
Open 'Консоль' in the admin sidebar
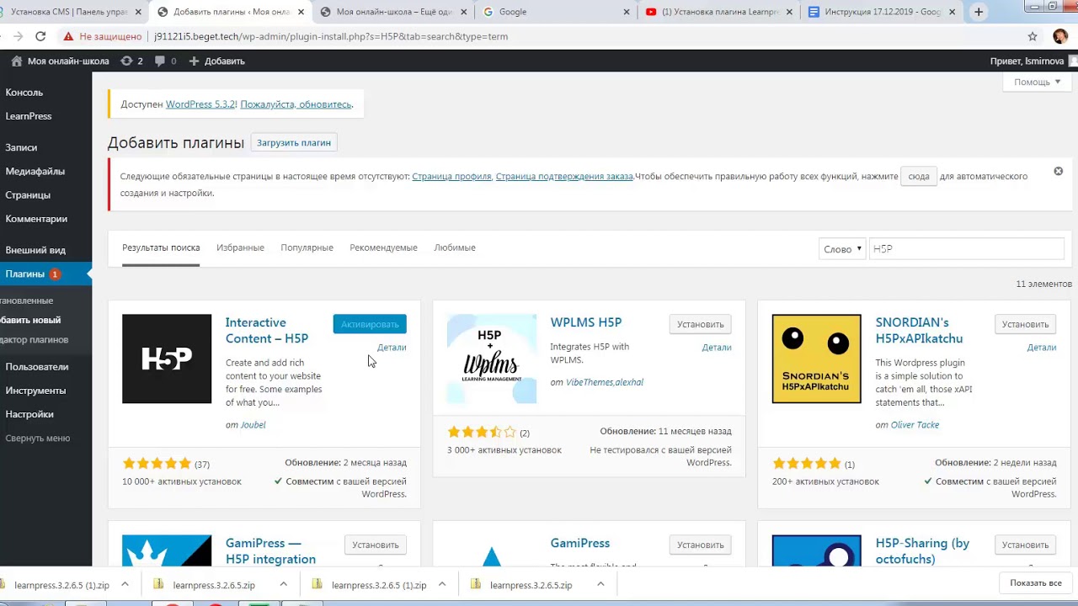(24, 93)
